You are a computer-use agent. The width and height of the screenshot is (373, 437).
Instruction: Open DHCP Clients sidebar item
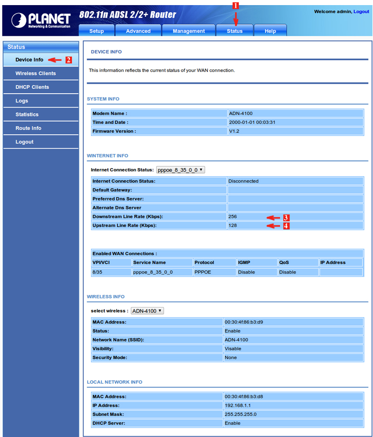click(41, 87)
